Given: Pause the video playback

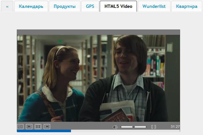Looking at the screenshot, I should [x=38, y=127].
